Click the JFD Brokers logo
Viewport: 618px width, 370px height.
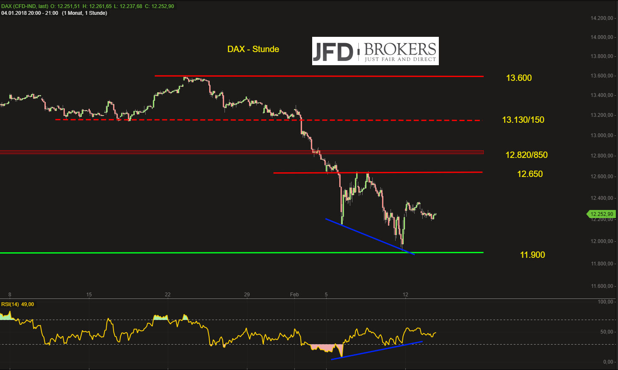pos(375,51)
